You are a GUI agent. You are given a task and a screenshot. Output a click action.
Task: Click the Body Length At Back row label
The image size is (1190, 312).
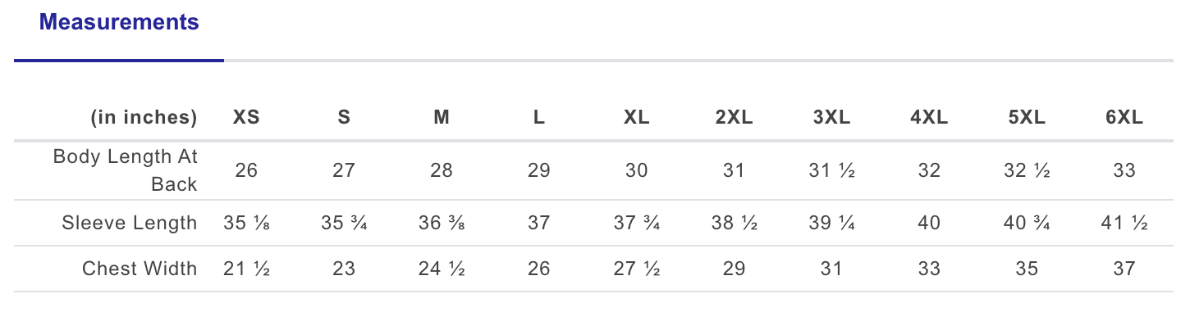pos(126,170)
